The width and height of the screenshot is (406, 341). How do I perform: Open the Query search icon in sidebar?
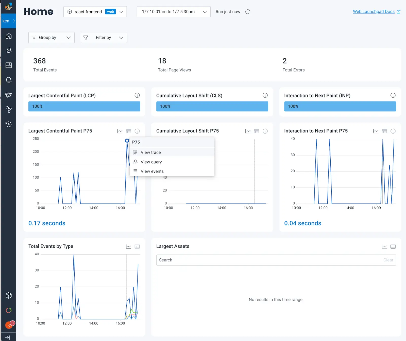point(9,51)
